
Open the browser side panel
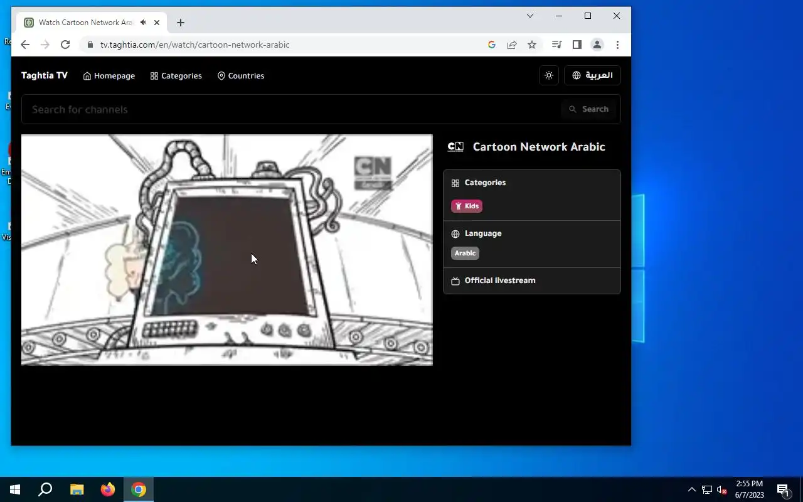(577, 45)
